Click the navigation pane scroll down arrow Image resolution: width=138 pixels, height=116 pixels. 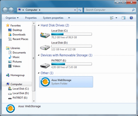(x=34, y=101)
